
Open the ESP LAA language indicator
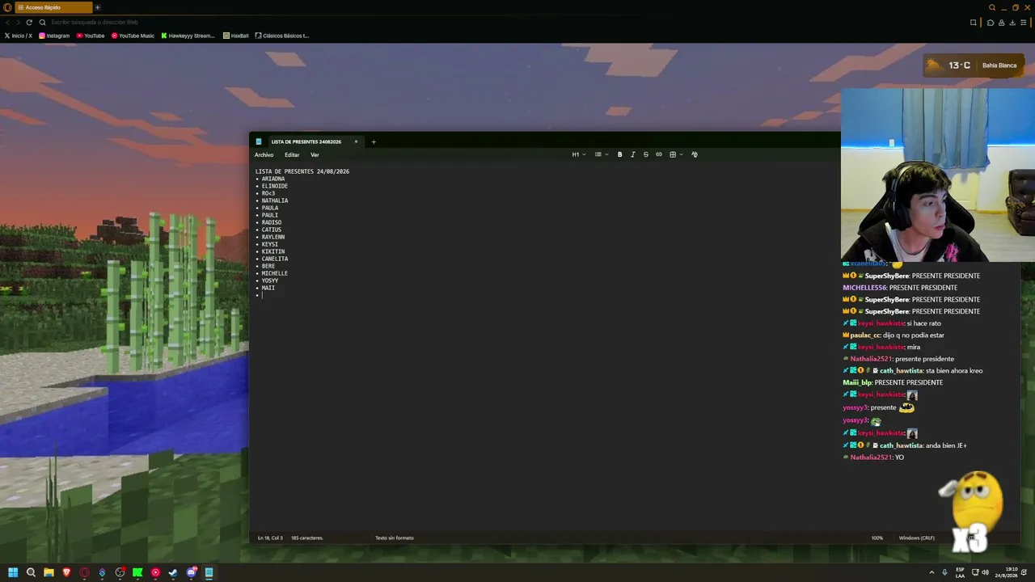(960, 572)
